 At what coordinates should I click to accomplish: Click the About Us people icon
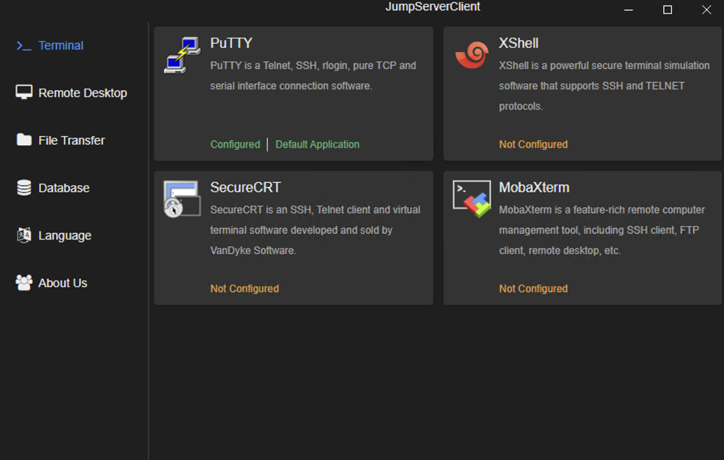tap(24, 282)
